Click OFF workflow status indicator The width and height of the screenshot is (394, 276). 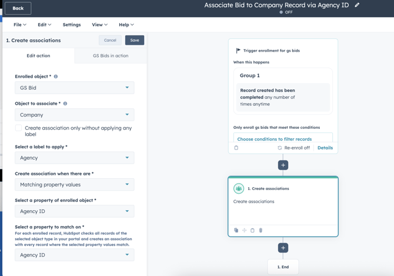[286, 12]
